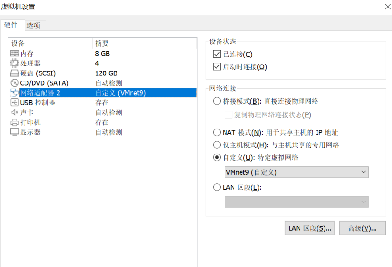Viewport: 392px width, 267px height.
Task: Switch to the 选项 tab
Action: tap(33, 25)
